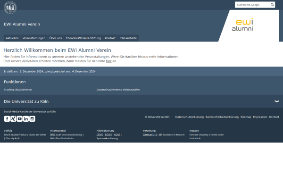Select Kontakt in the navigation bar
The width and height of the screenshot is (283, 177).
[x=110, y=38]
